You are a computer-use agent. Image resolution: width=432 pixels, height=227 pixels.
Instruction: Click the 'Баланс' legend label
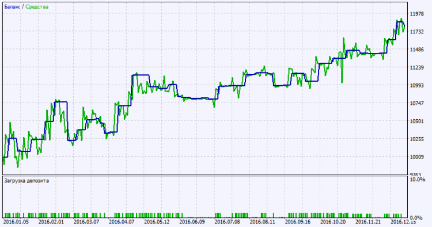click(x=12, y=7)
